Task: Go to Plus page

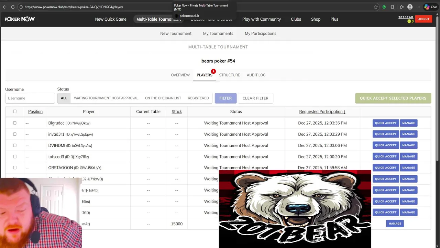Action: click(334, 19)
